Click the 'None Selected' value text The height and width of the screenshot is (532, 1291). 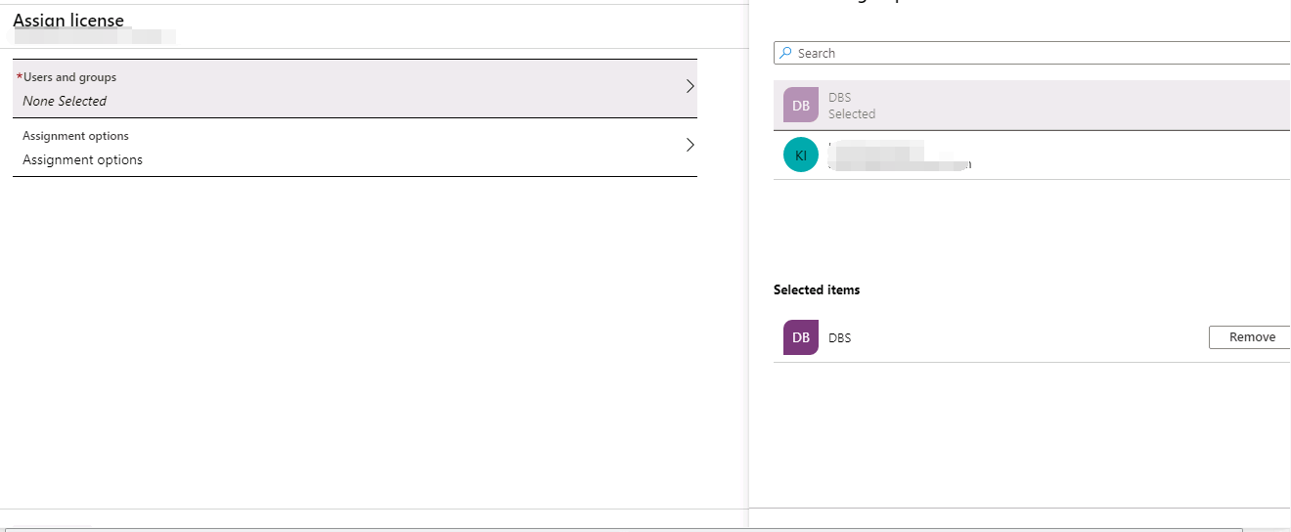pos(65,101)
